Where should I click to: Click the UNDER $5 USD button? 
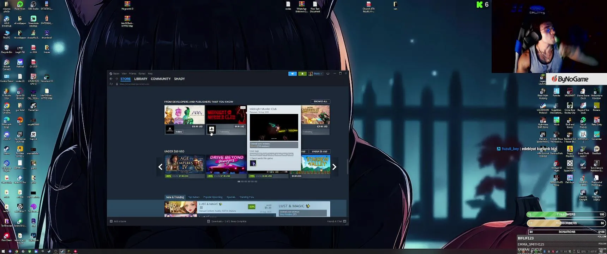pyautogui.click(x=320, y=151)
